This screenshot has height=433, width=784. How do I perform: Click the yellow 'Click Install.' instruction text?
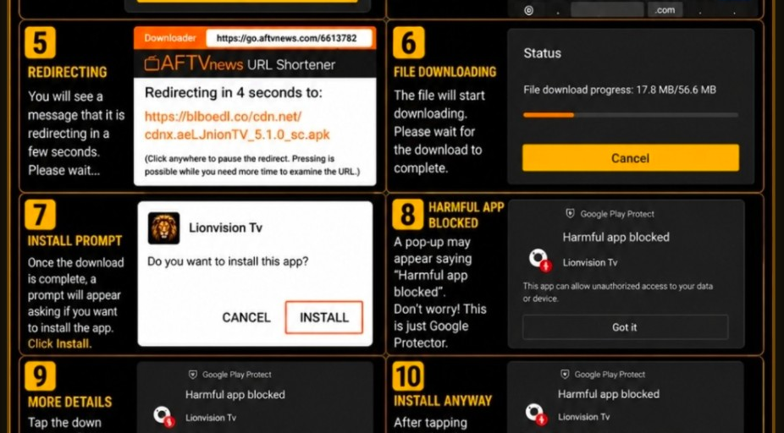(x=59, y=343)
